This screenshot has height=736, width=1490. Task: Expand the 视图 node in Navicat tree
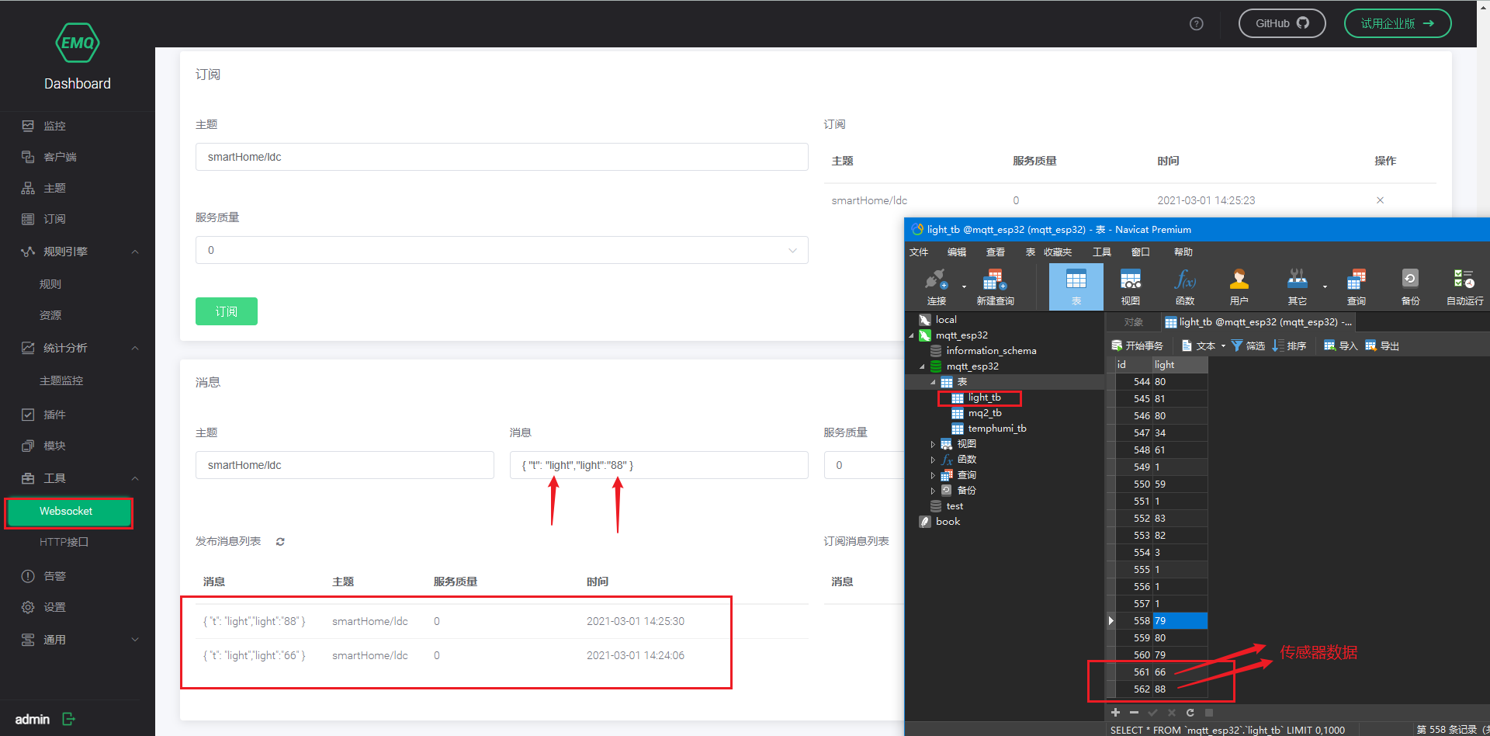coord(933,444)
